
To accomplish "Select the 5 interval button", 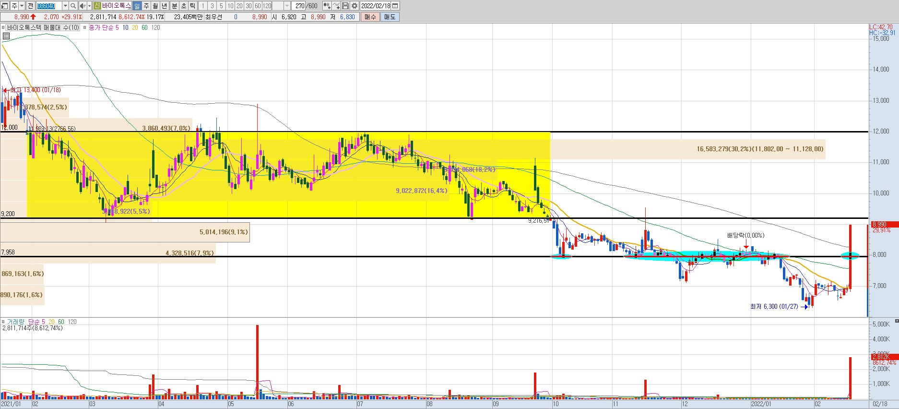I will [x=221, y=6].
